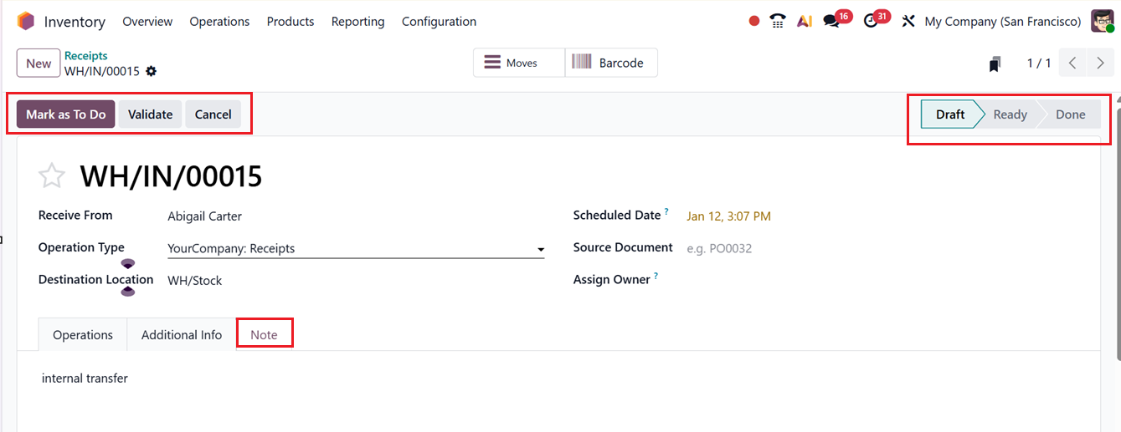The width and height of the screenshot is (1121, 432).
Task: Open the My Company (San Francisco) switcher
Action: [x=1002, y=22]
